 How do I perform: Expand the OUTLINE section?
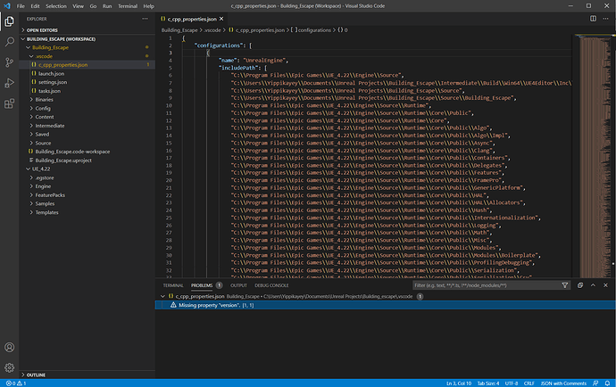click(x=36, y=375)
